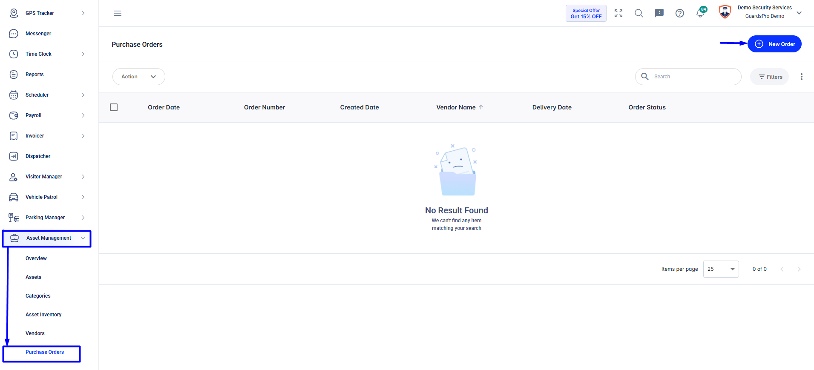
Task: Open the Filters button
Action: click(770, 77)
